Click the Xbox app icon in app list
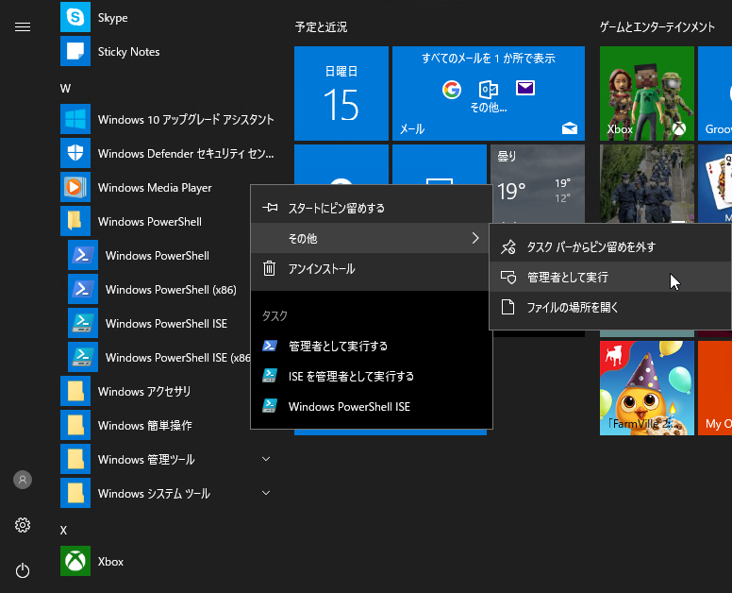The image size is (732, 593). 75,561
